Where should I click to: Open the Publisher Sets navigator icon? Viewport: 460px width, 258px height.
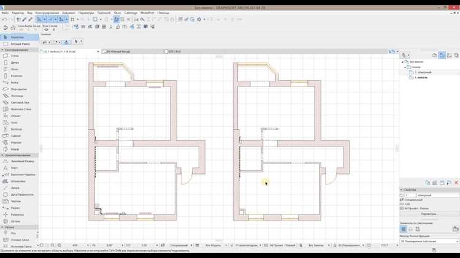coord(456,55)
